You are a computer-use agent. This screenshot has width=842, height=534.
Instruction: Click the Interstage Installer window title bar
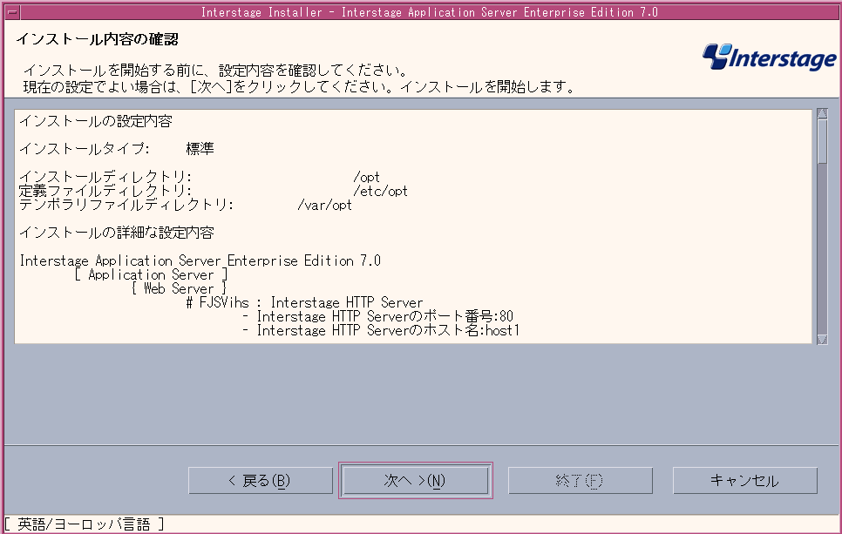coord(430,12)
